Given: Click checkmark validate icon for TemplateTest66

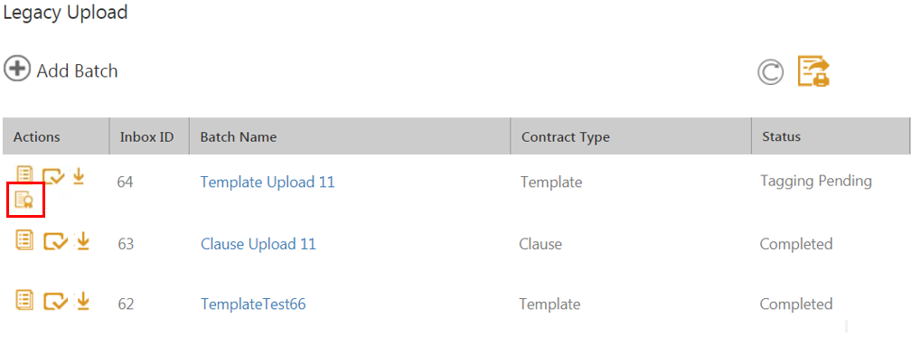Looking at the screenshot, I should 56,301.
